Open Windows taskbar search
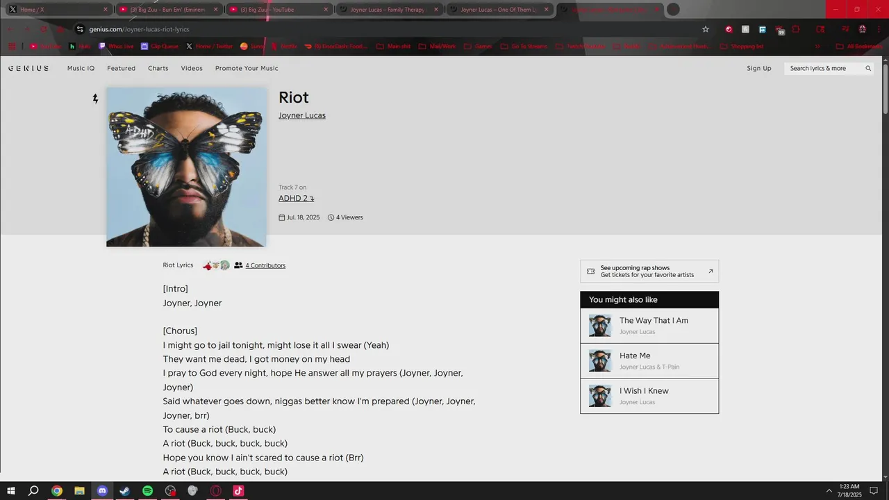The width and height of the screenshot is (889, 500). 33,491
